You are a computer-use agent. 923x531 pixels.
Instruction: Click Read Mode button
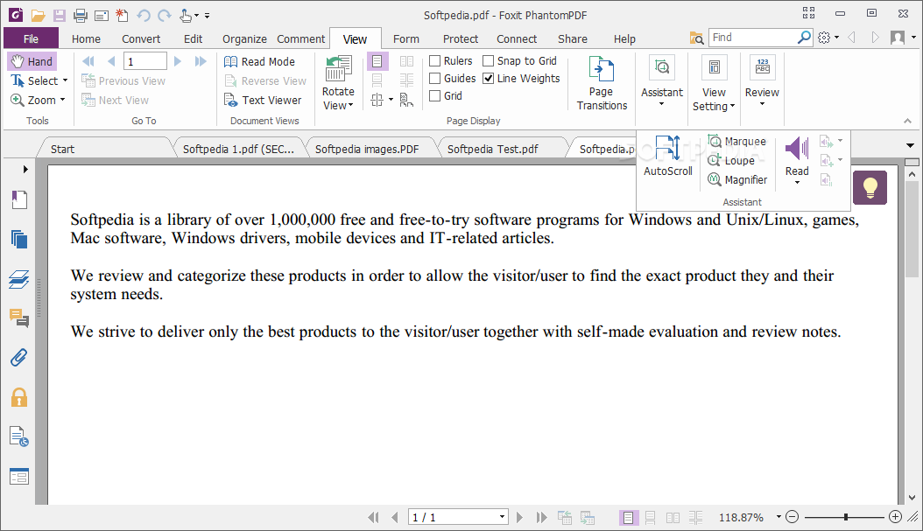pyautogui.click(x=259, y=61)
